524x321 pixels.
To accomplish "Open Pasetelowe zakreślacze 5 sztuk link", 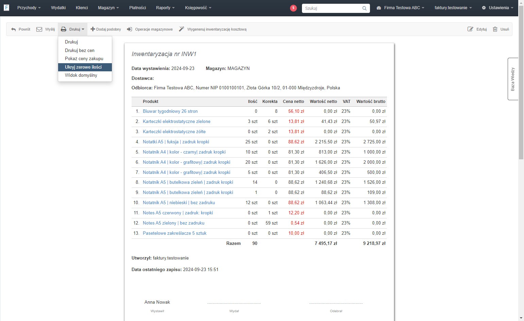I will (x=174, y=233).
